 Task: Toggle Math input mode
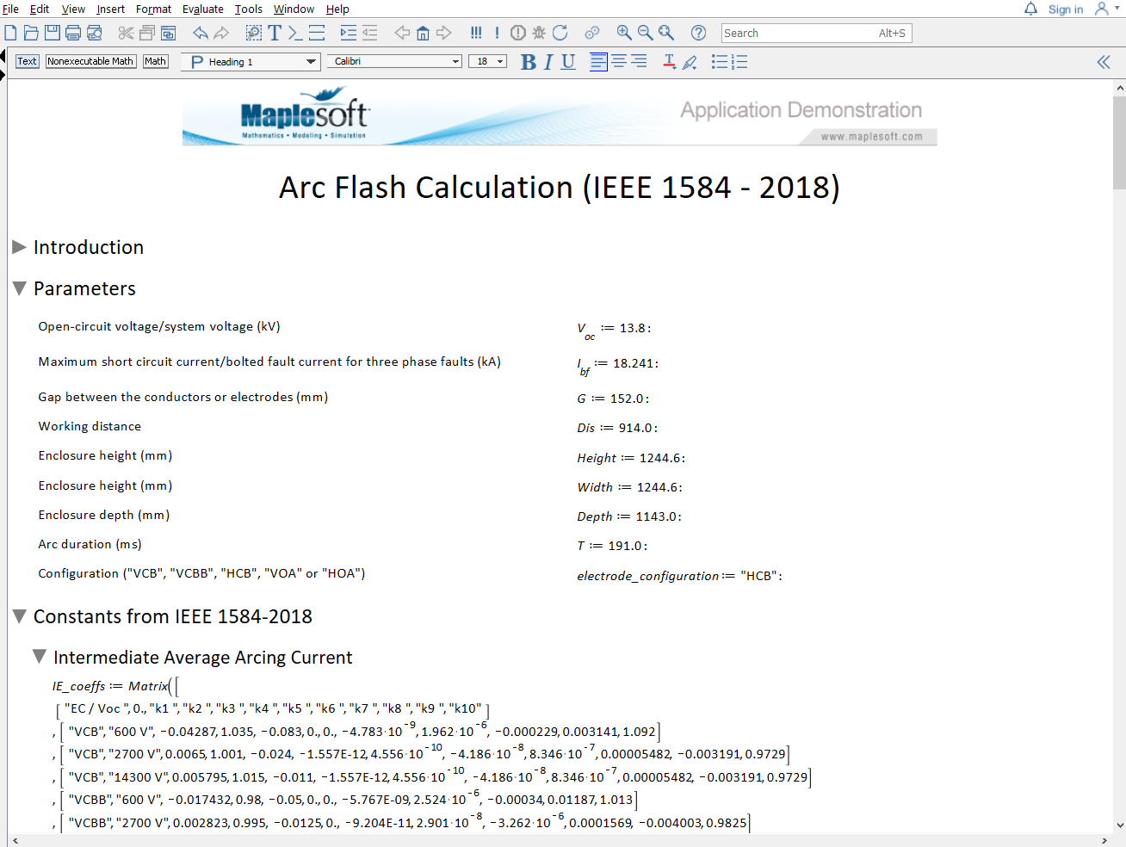pos(155,61)
